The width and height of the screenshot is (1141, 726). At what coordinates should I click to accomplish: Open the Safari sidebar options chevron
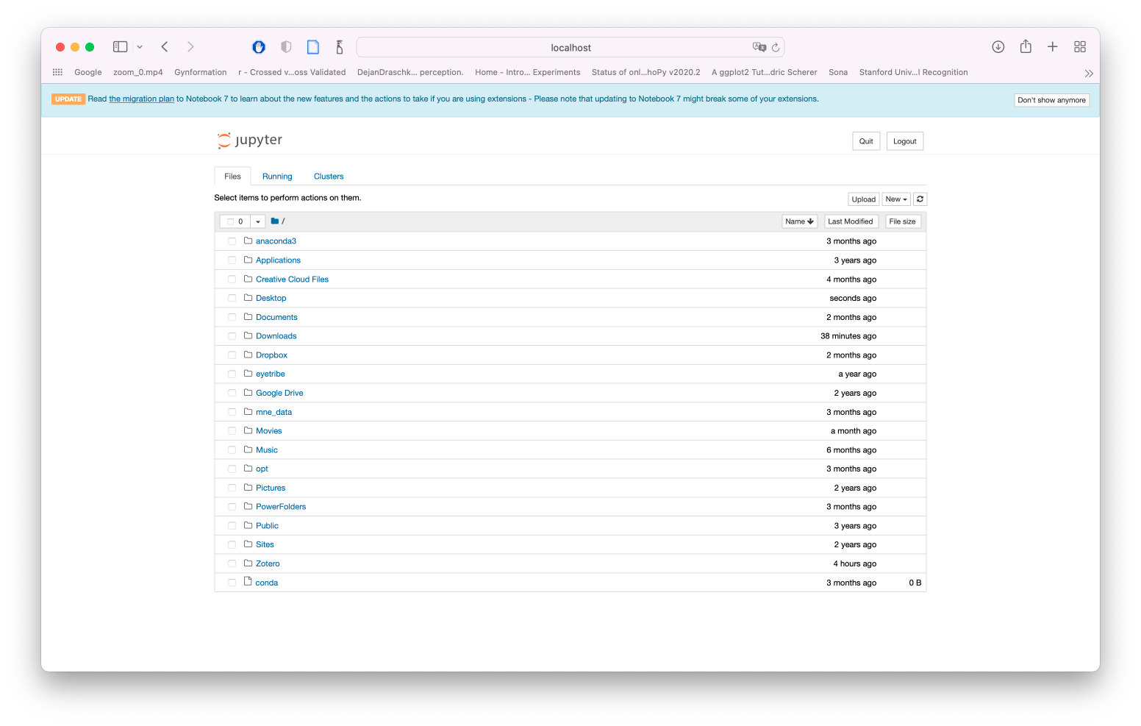(x=140, y=47)
